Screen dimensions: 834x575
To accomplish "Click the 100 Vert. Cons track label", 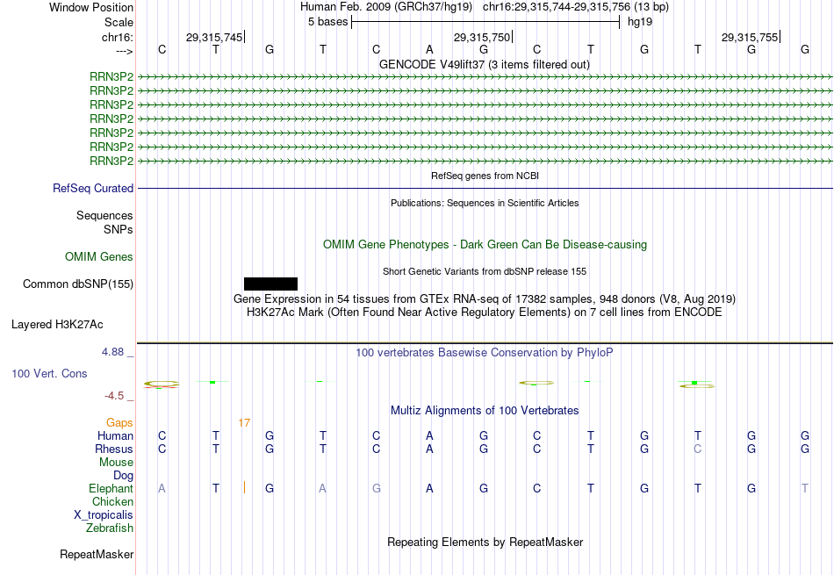I will 49,373.
